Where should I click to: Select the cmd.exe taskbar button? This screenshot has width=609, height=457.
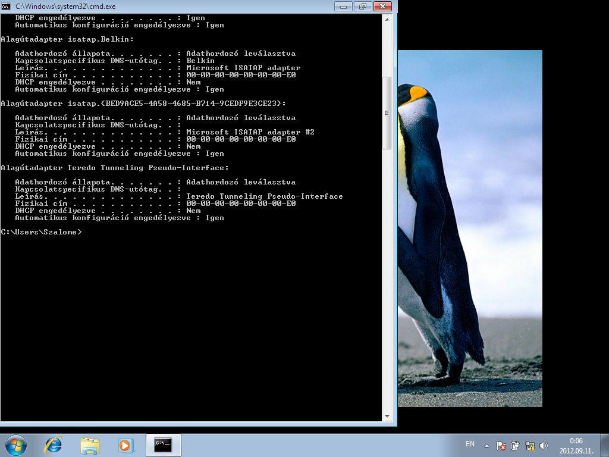[163, 445]
